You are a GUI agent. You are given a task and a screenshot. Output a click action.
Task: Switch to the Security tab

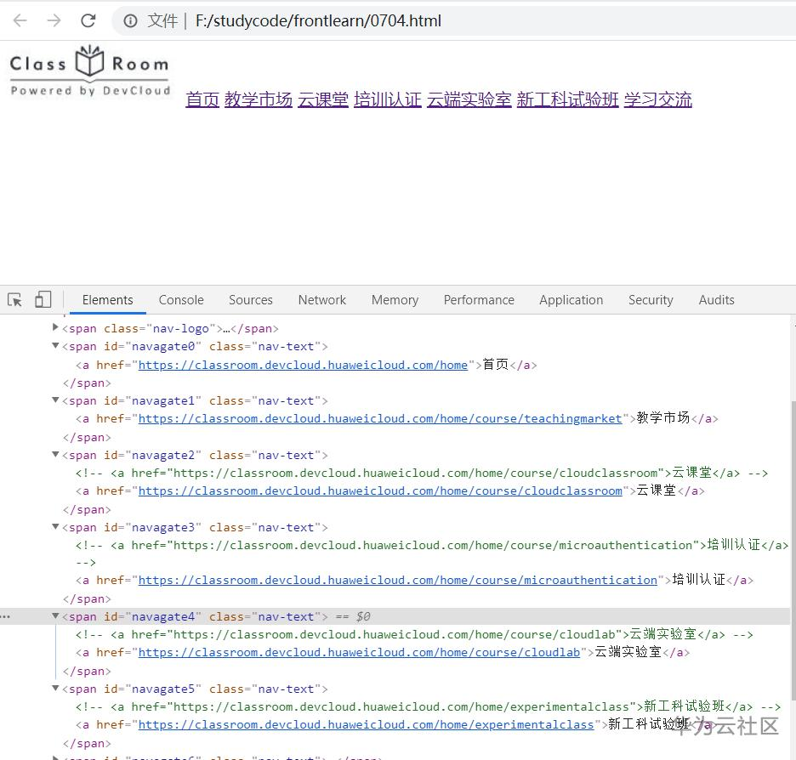pos(651,300)
